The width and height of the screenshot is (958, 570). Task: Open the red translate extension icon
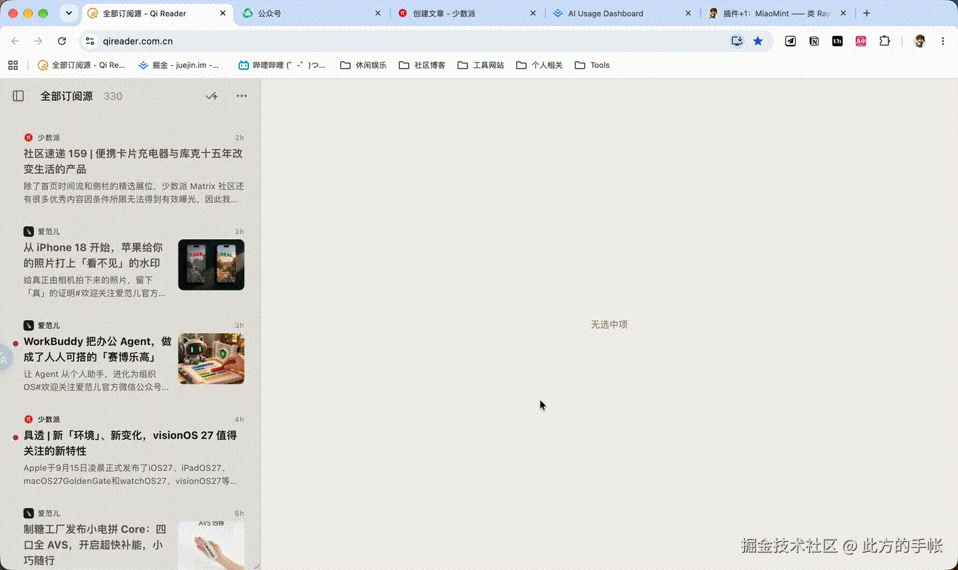click(861, 41)
